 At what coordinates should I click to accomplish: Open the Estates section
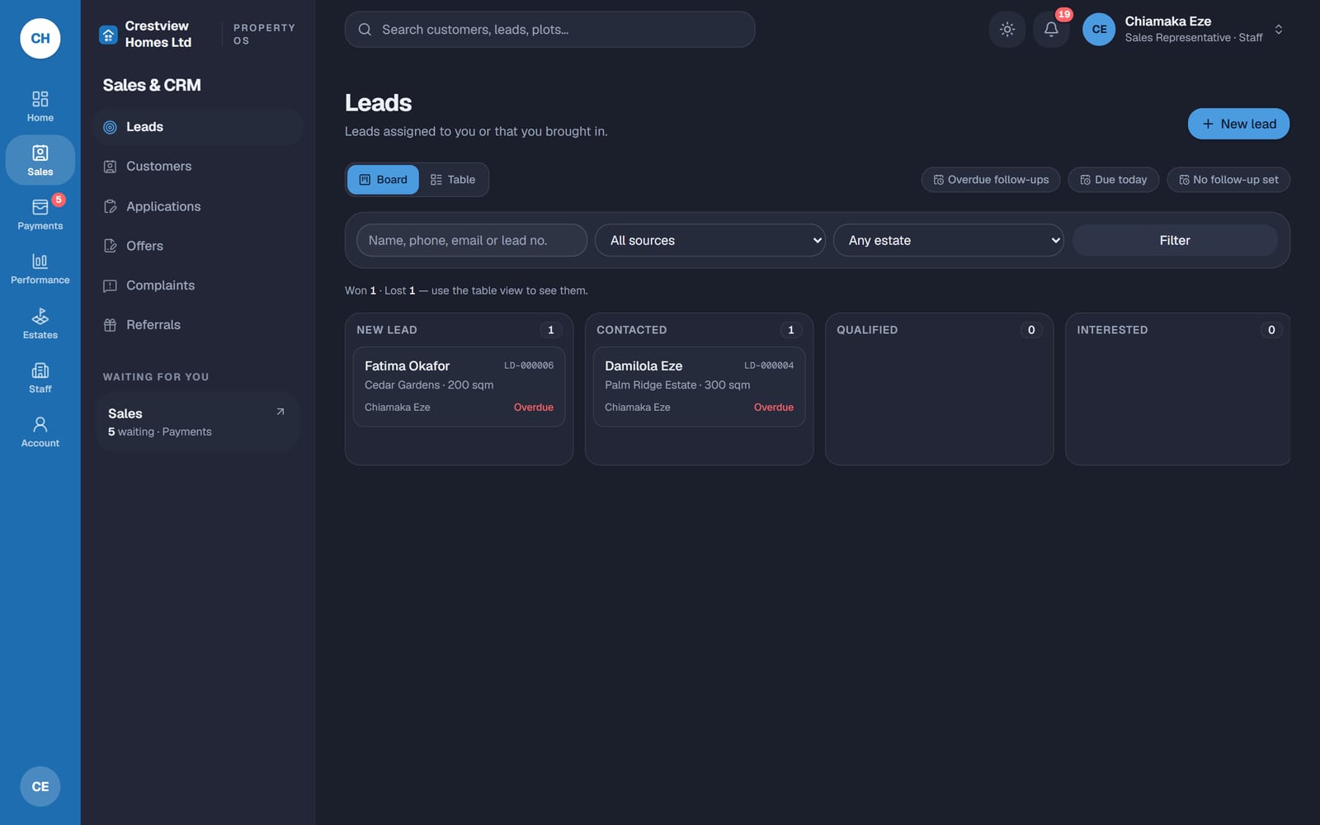click(40, 323)
